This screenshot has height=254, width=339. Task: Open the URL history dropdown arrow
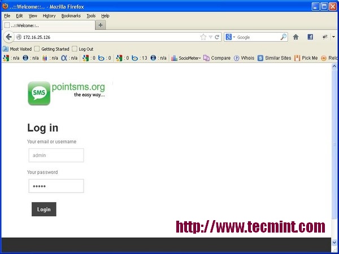pos(210,37)
